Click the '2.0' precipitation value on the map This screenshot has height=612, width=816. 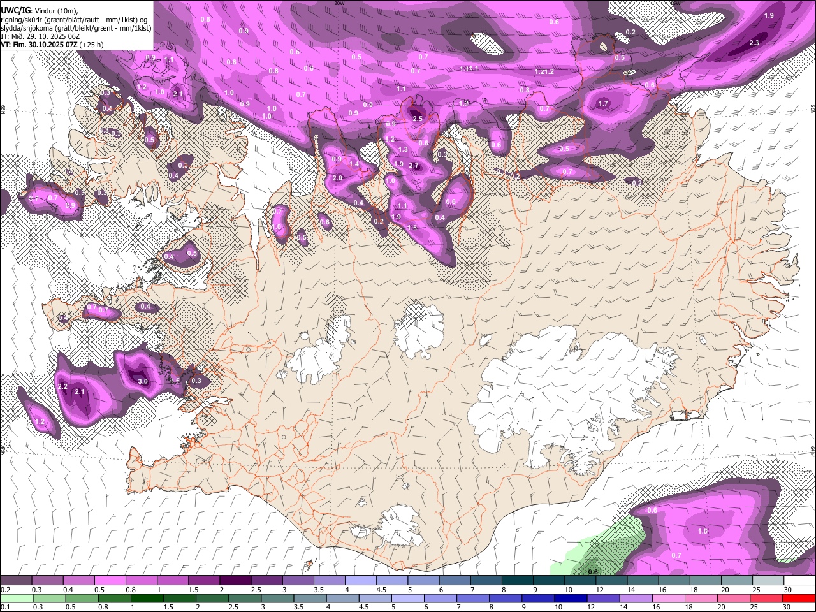(x=337, y=178)
